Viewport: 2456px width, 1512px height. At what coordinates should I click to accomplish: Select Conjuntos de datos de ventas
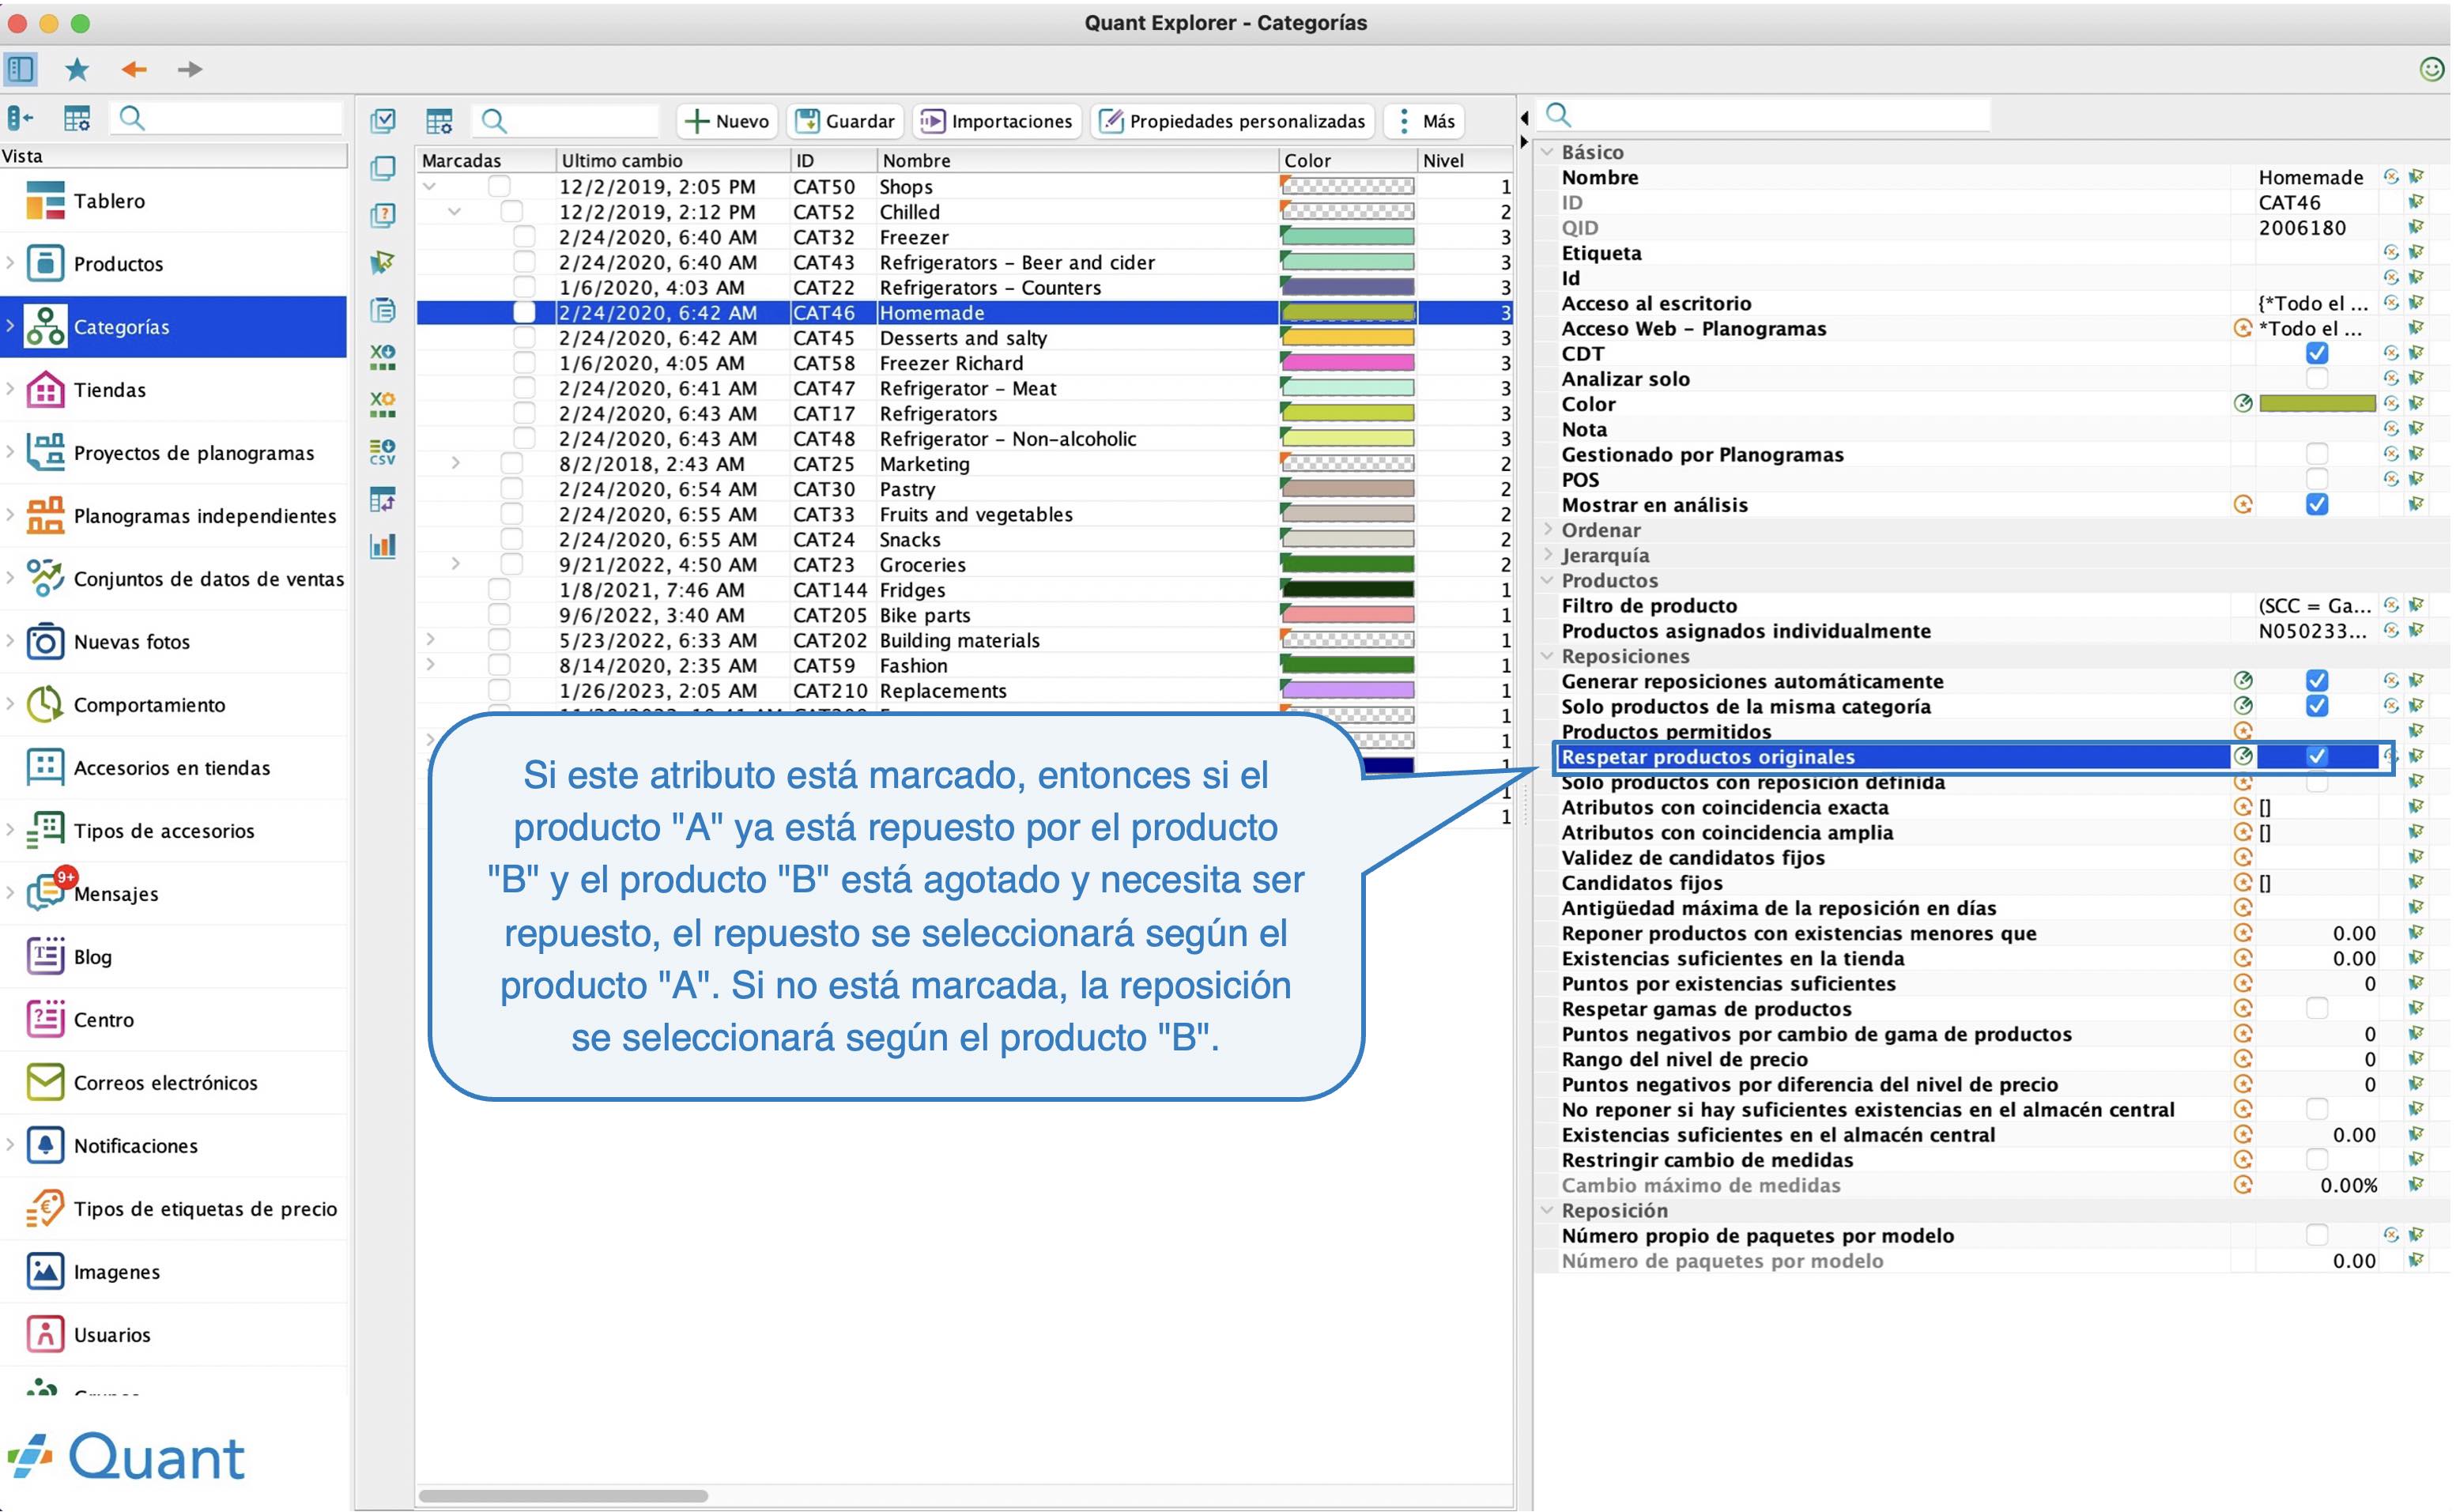point(174,579)
